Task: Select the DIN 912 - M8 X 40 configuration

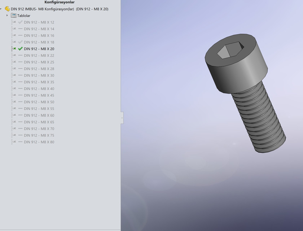Action: tap(39, 88)
